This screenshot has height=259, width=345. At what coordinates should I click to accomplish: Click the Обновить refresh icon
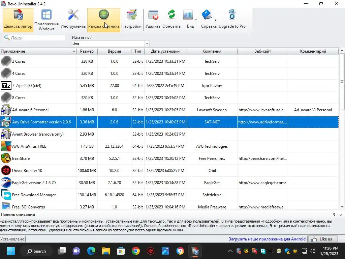point(171,15)
